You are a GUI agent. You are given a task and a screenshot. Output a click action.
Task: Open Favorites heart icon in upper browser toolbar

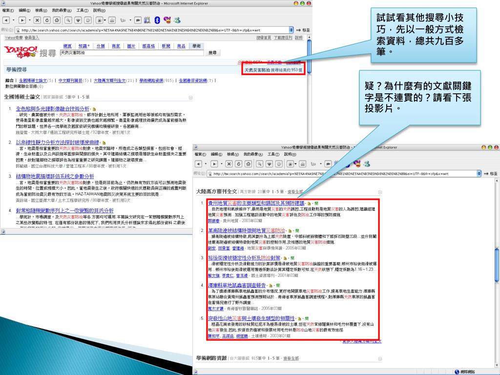(x=78, y=20)
